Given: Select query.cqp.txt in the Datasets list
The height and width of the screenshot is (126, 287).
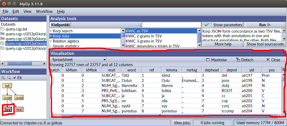Looking at the screenshot, I should coord(16,29).
